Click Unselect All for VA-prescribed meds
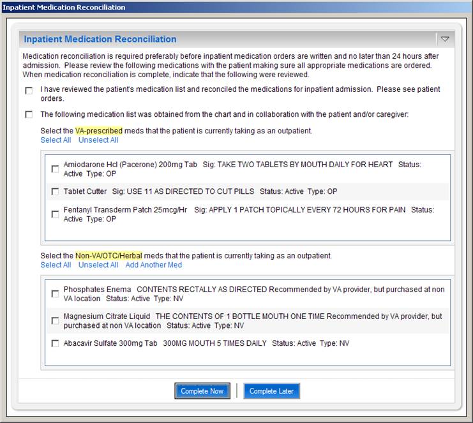 point(98,140)
